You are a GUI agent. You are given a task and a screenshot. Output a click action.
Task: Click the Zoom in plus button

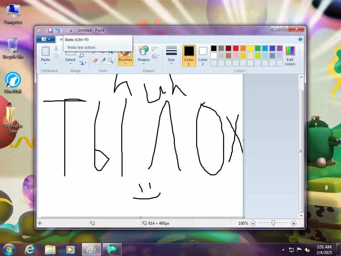coord(294,223)
